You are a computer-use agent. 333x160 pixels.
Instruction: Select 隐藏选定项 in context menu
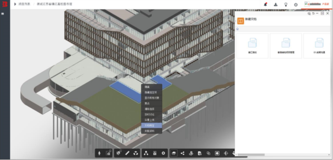point(152,92)
